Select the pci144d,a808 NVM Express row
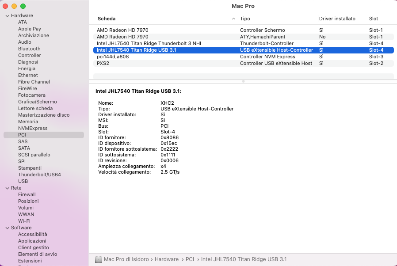 point(243,57)
